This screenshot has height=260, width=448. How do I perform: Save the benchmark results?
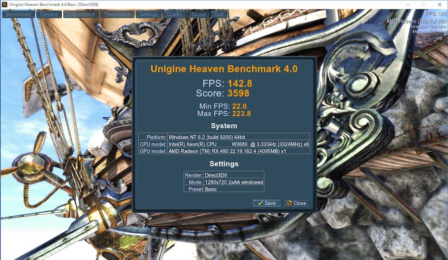point(267,203)
